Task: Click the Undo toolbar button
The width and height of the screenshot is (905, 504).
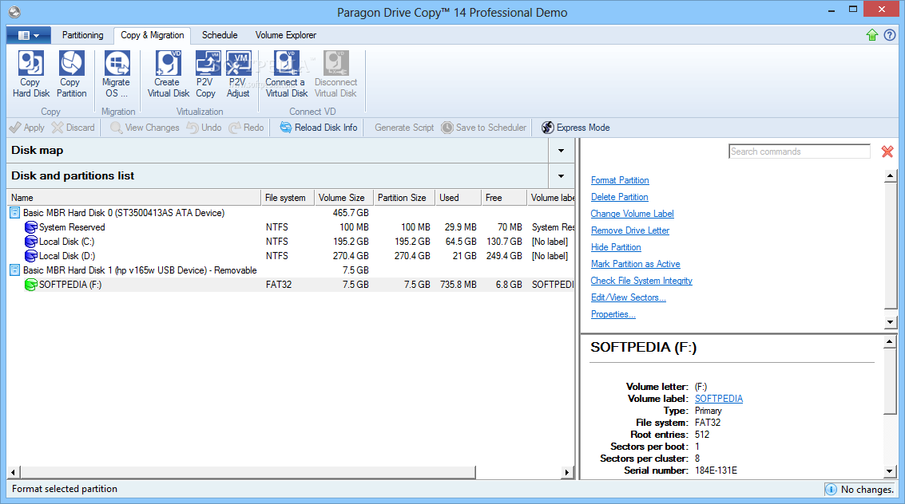Action: pos(204,128)
